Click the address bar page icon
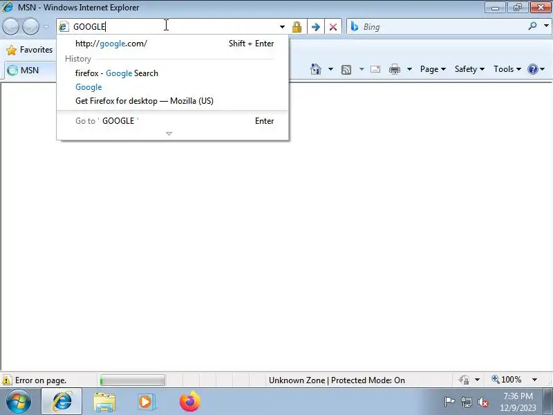Screen dimensions: 553x415 (64, 26)
